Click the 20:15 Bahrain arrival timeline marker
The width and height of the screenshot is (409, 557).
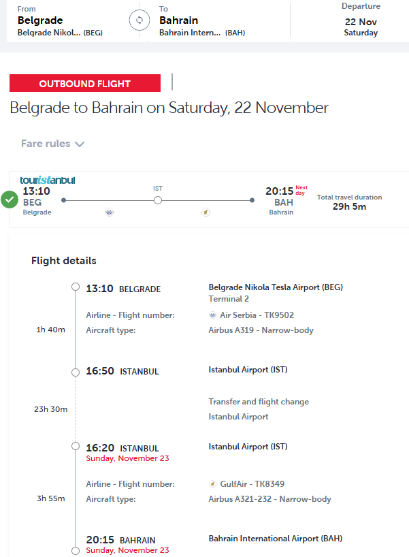coord(76,550)
